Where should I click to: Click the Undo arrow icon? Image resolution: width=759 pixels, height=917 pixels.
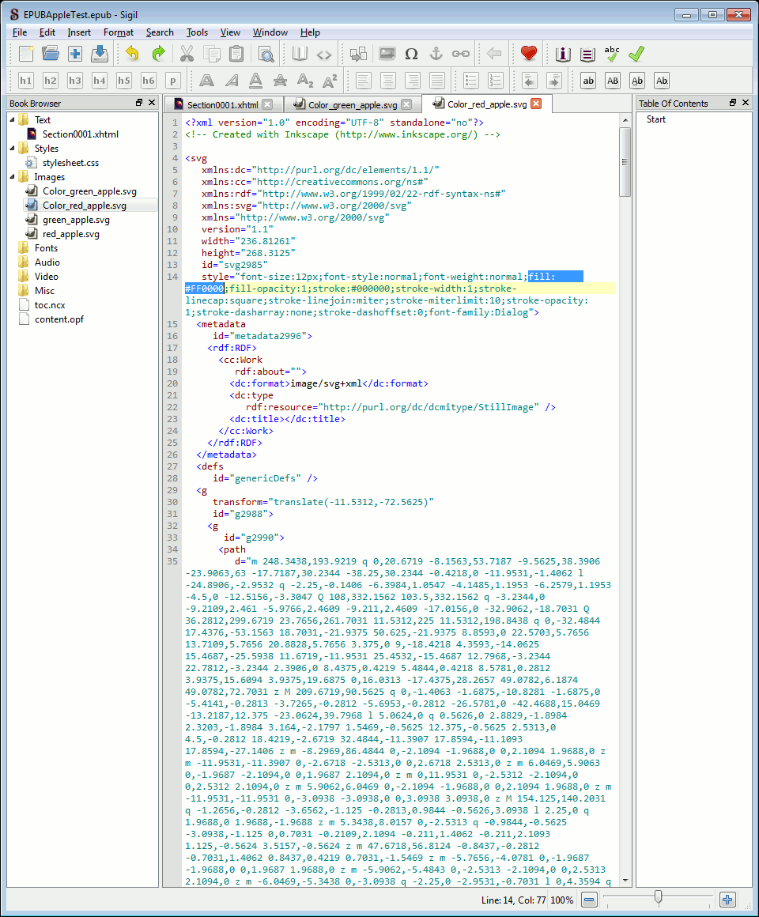pos(132,54)
